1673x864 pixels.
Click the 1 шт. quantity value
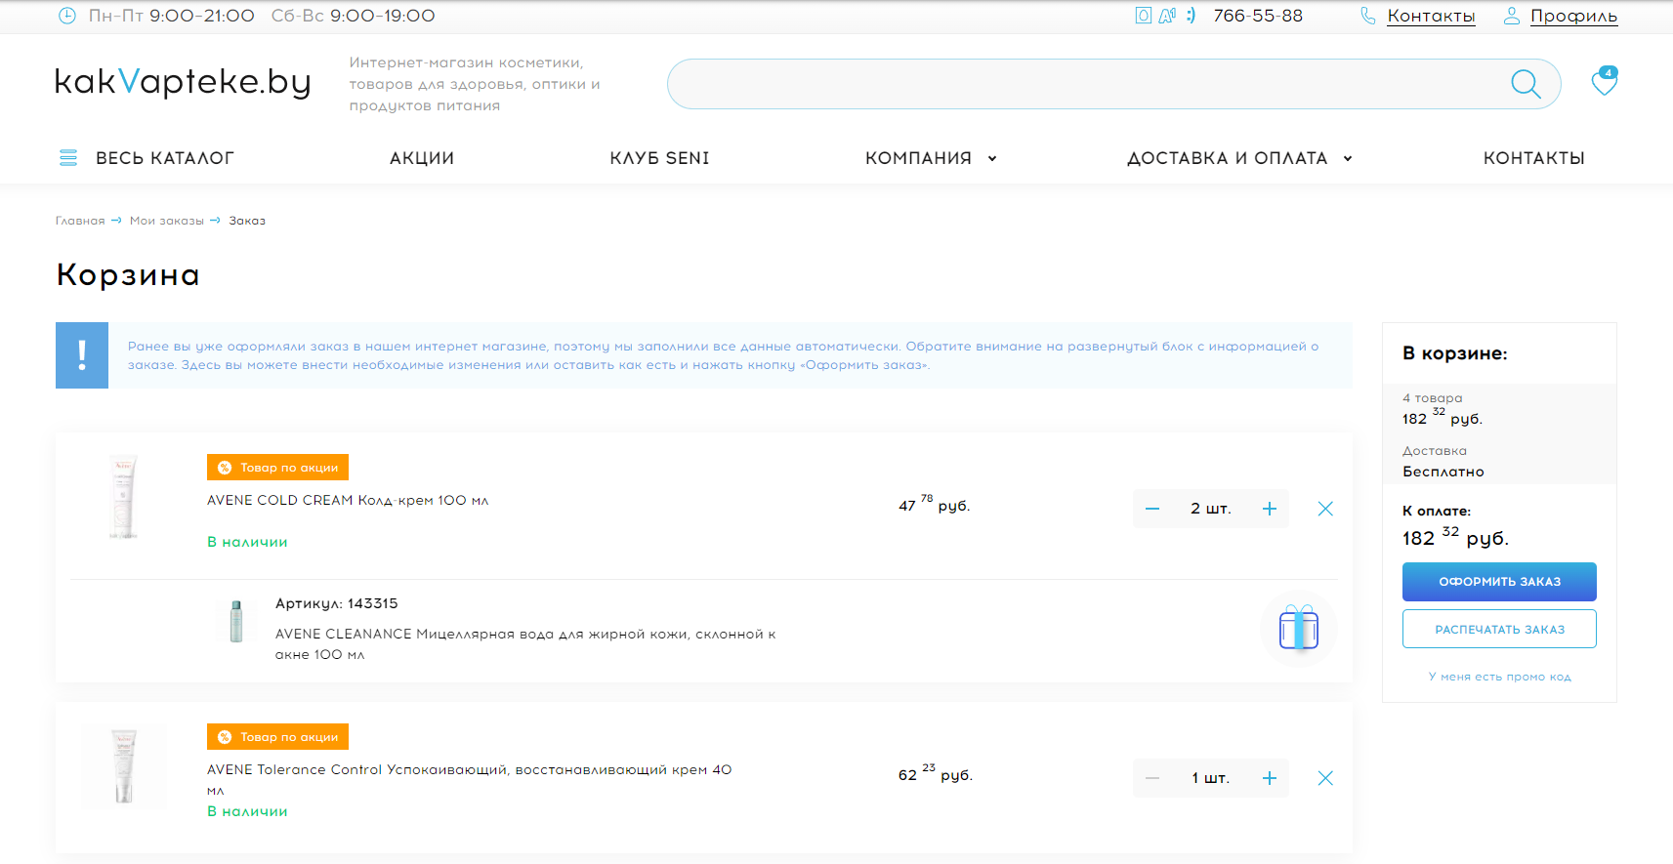pyautogui.click(x=1211, y=778)
